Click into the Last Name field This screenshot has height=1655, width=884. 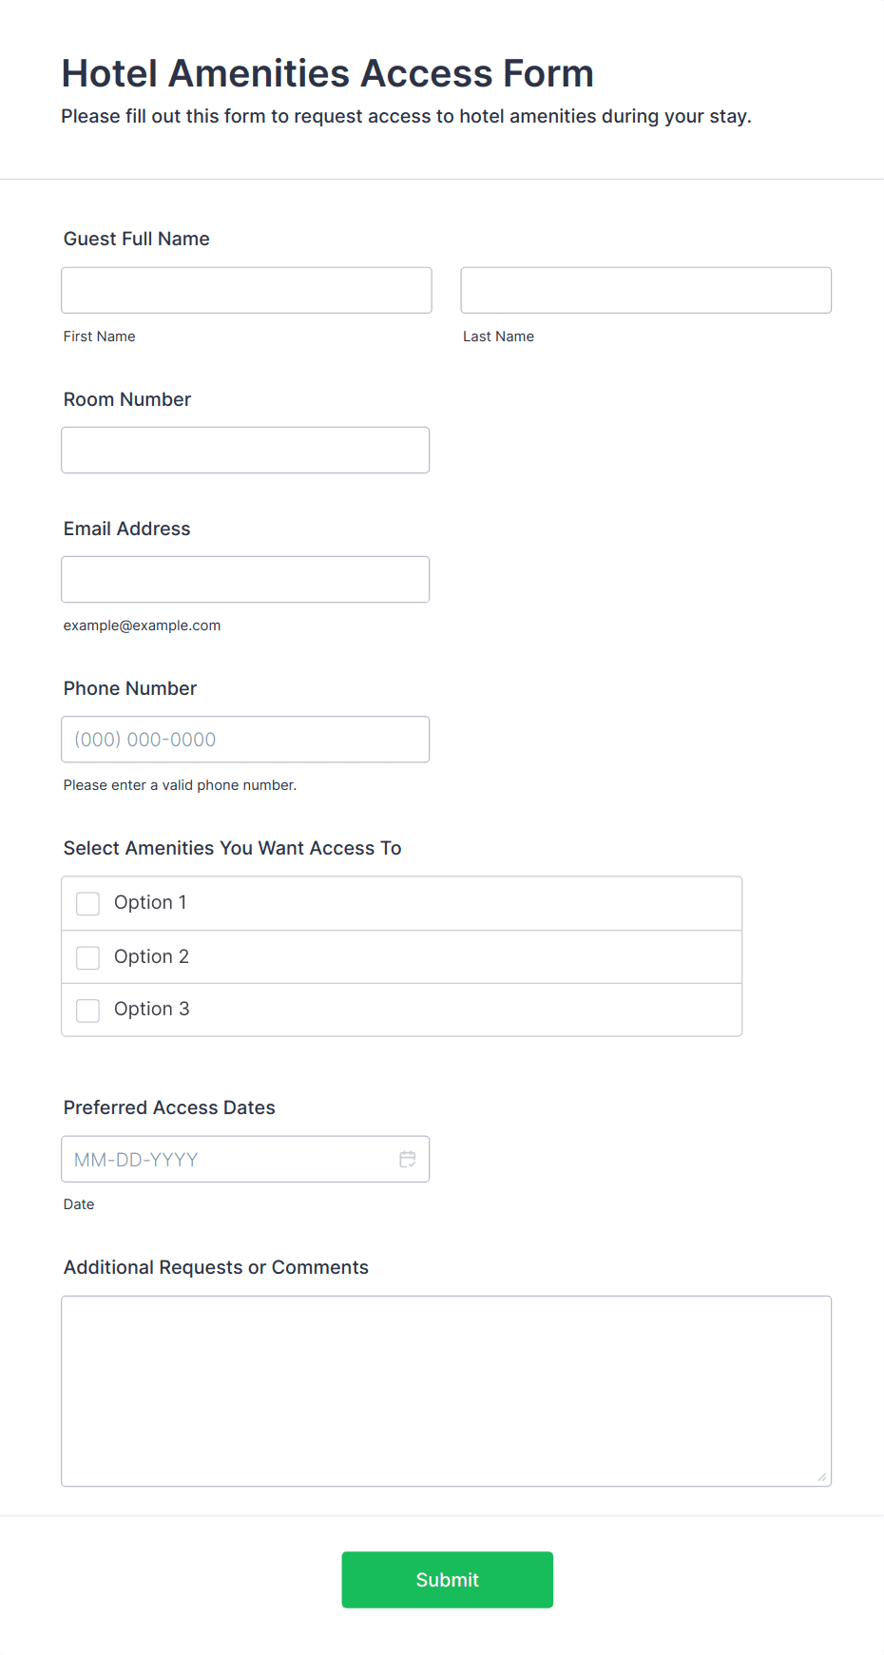645,290
